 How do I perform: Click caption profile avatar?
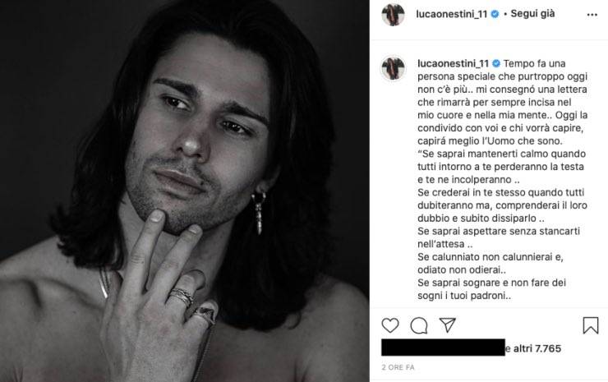click(394, 68)
